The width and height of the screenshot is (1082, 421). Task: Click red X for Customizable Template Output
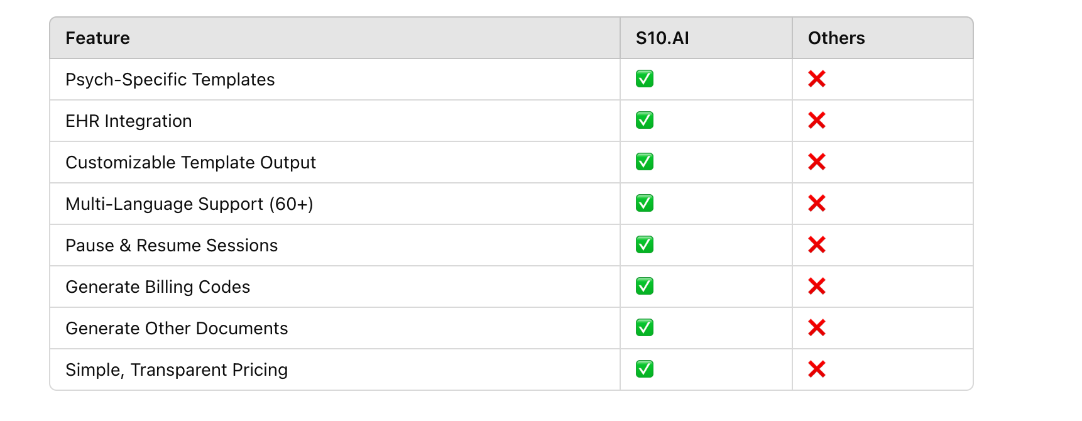coord(817,162)
